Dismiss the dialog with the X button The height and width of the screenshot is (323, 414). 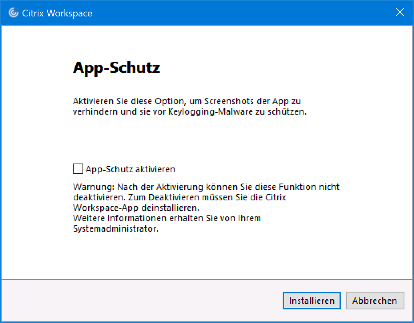pos(400,12)
